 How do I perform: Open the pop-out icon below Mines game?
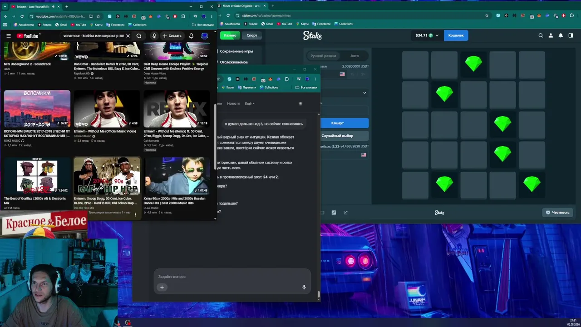point(345,213)
